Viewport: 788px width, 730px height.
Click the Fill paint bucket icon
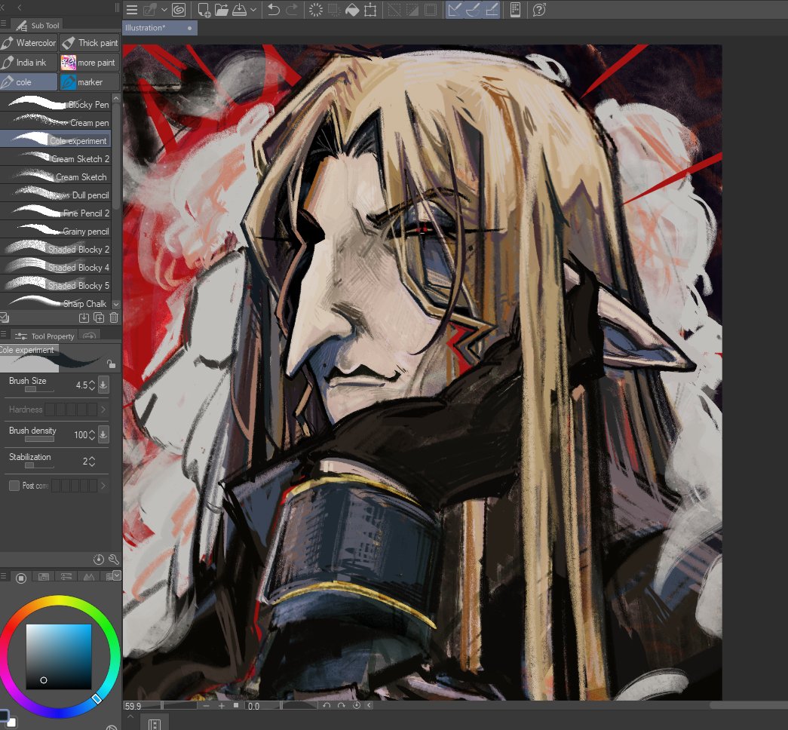tap(352, 10)
